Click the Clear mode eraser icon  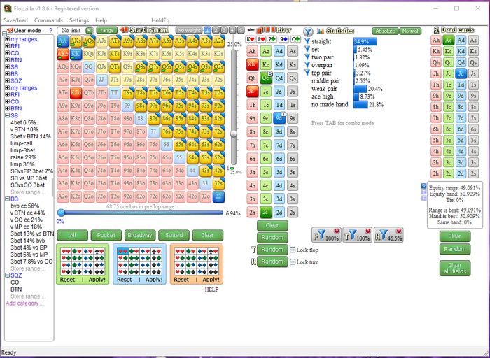pos(10,30)
